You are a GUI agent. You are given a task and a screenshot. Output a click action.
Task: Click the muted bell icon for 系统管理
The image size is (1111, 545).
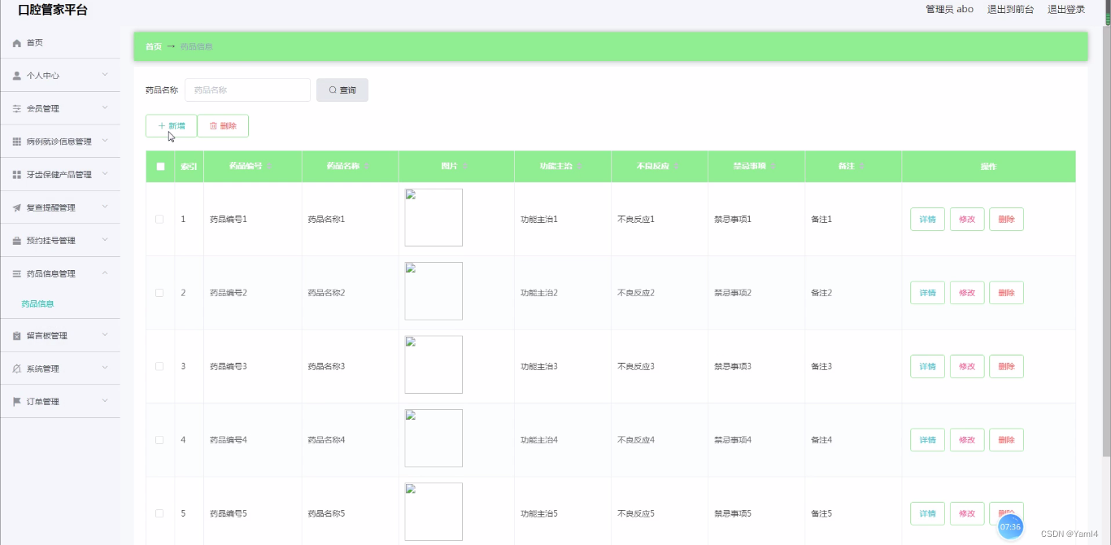17,368
